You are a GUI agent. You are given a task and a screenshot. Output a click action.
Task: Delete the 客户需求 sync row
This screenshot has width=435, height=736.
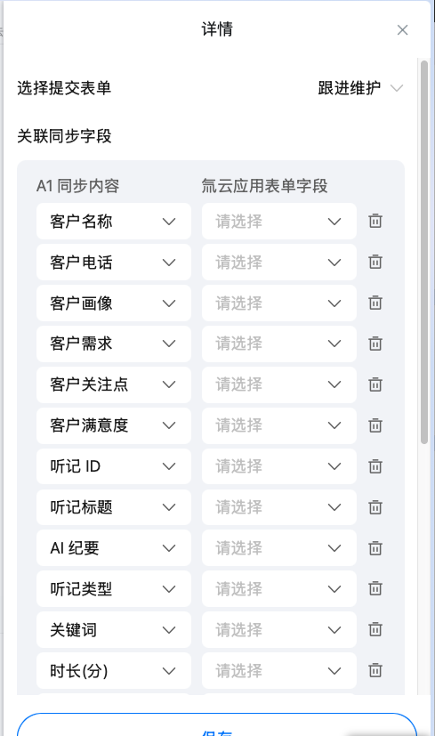[x=375, y=344]
